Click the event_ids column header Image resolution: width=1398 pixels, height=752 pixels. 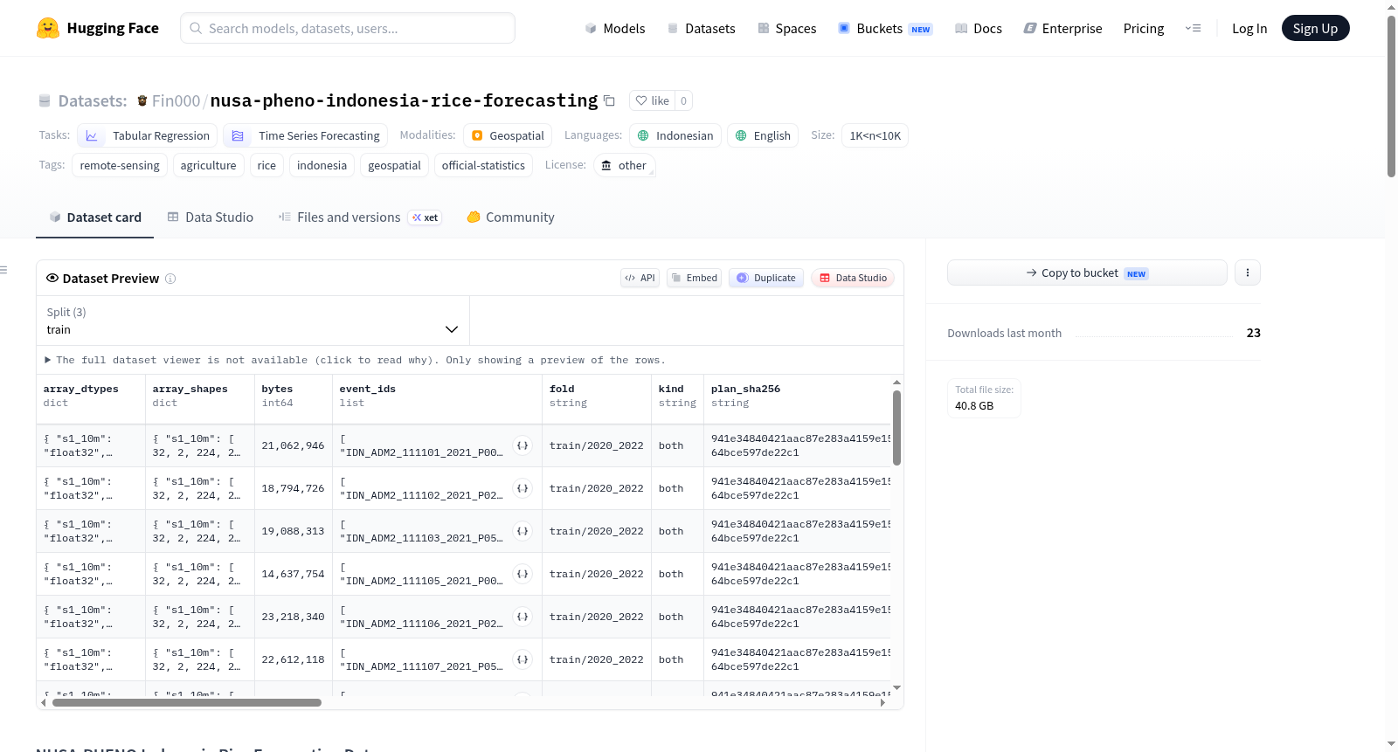tap(367, 389)
